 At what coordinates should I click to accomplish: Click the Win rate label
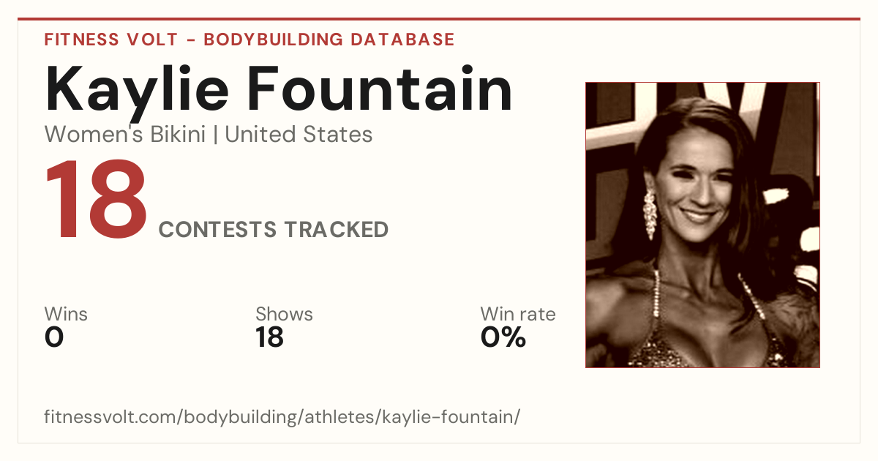pyautogui.click(x=518, y=314)
